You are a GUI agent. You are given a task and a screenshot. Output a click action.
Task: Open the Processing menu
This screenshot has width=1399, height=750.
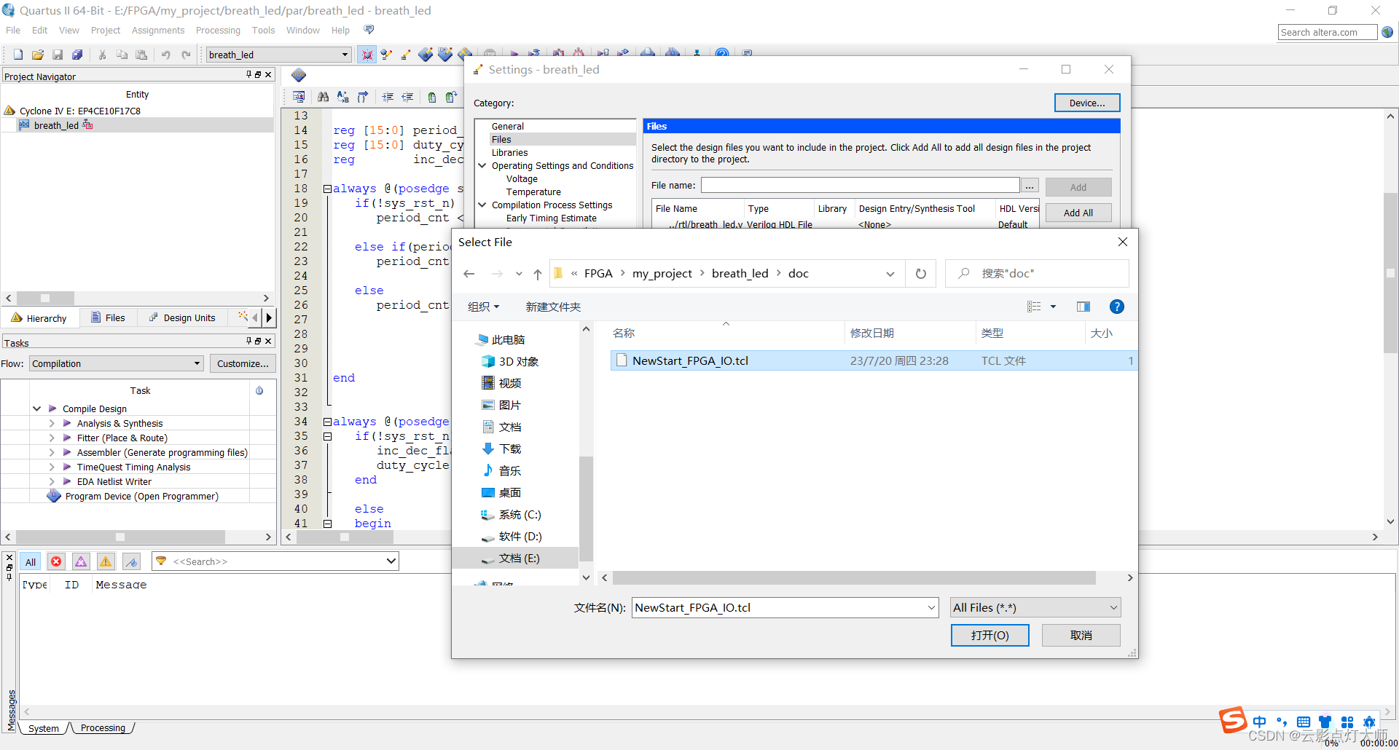(x=218, y=30)
